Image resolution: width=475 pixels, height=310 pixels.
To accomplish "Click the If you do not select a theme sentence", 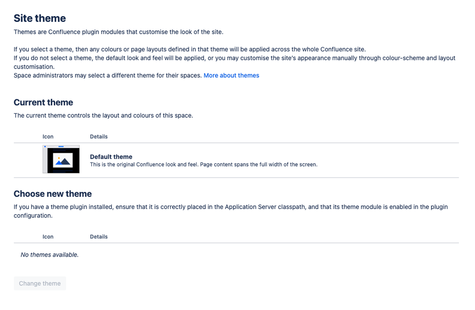I will tap(234, 62).
